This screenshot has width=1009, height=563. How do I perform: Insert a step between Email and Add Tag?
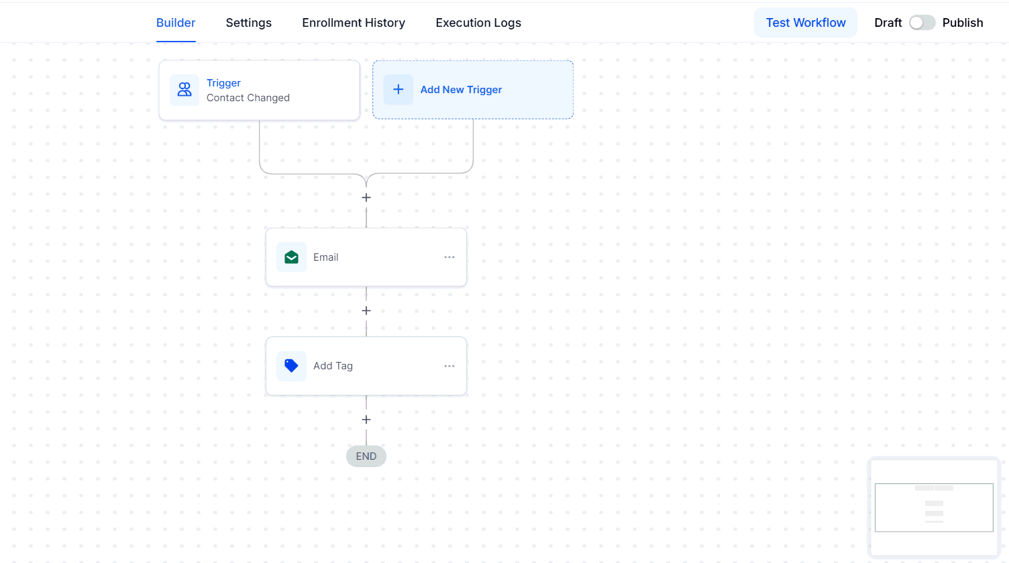366,311
